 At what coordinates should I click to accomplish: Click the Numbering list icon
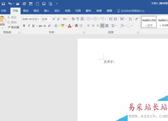click(x=95, y=19)
